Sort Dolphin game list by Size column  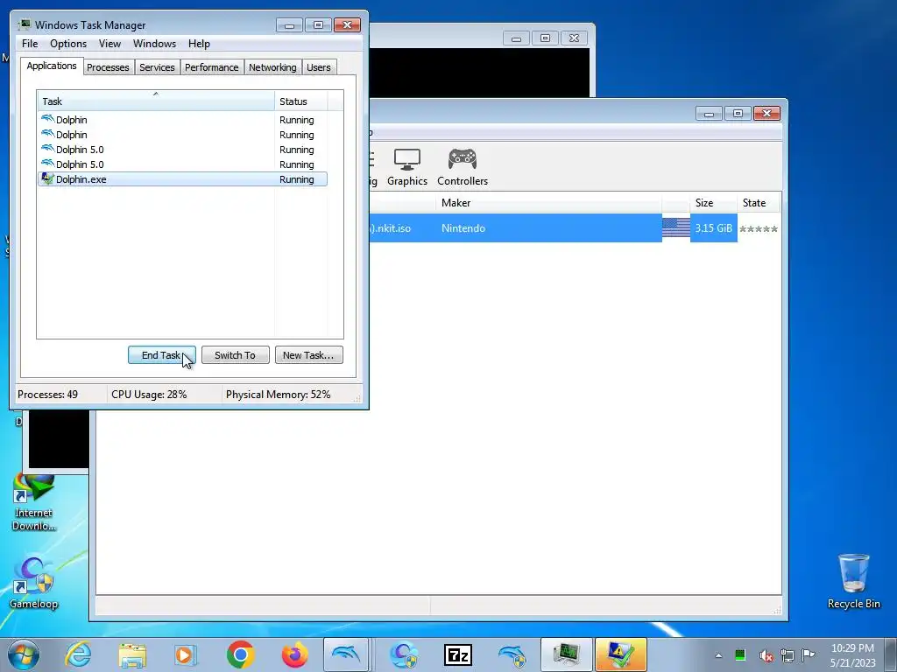[713, 203]
